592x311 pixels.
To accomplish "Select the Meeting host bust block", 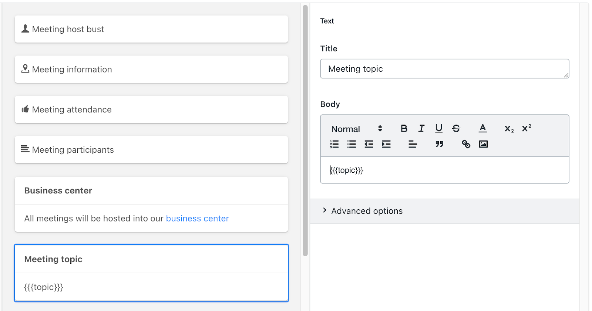I will click(151, 29).
